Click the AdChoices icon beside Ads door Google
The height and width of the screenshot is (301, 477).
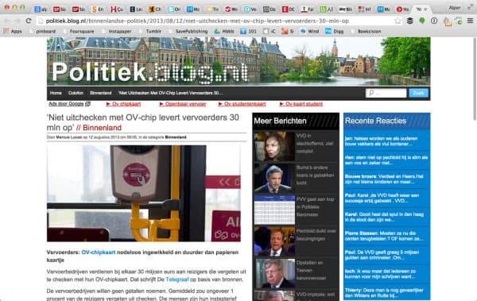pos(87,104)
